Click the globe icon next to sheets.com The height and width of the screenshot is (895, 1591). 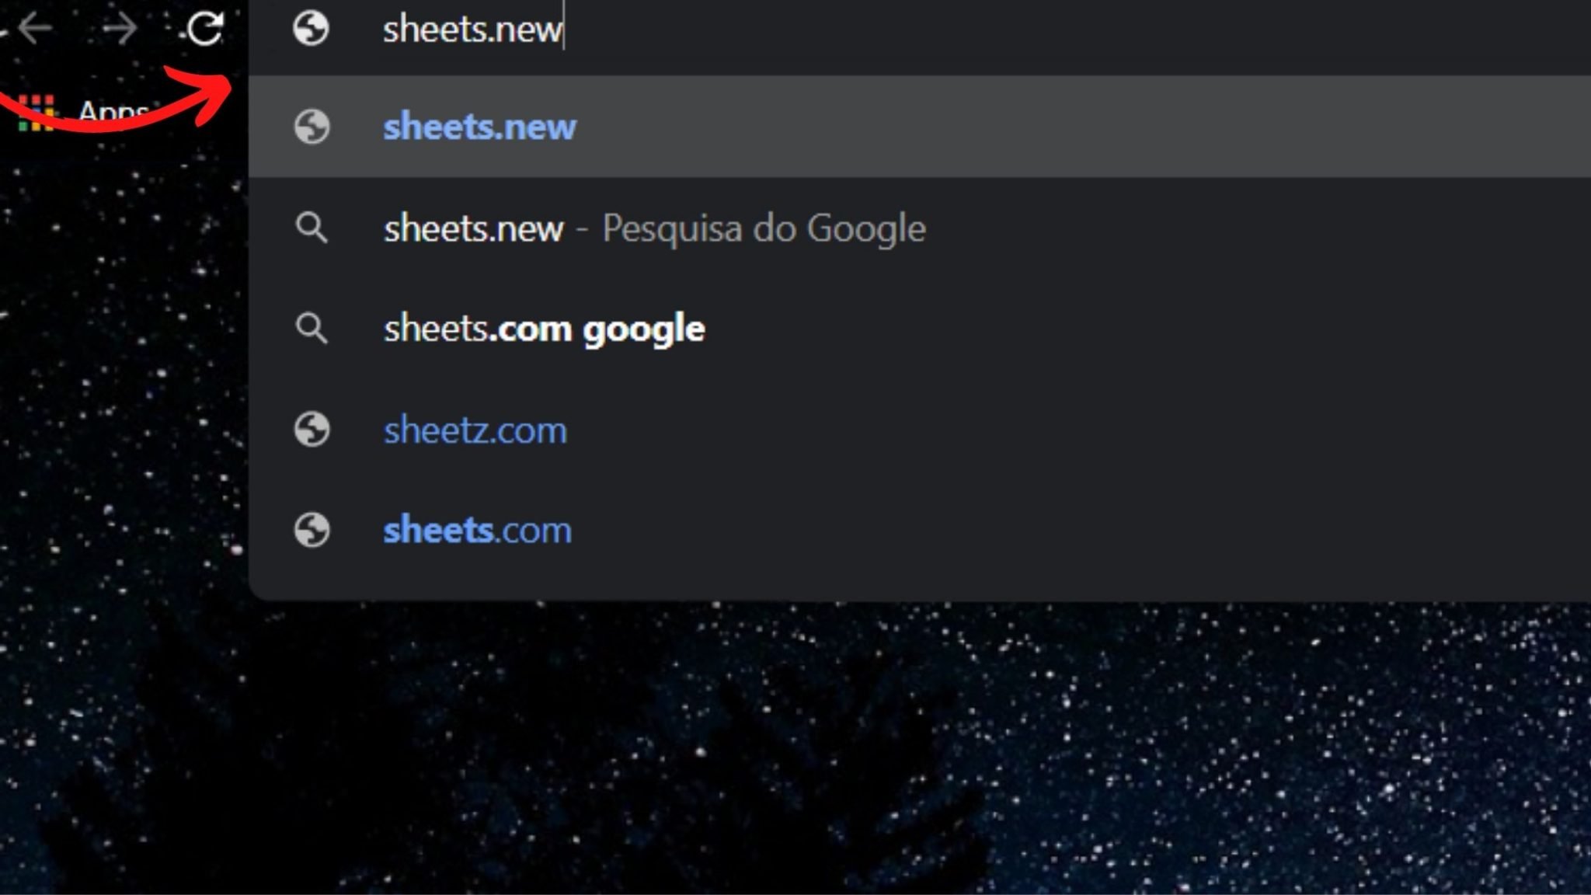[x=312, y=531]
